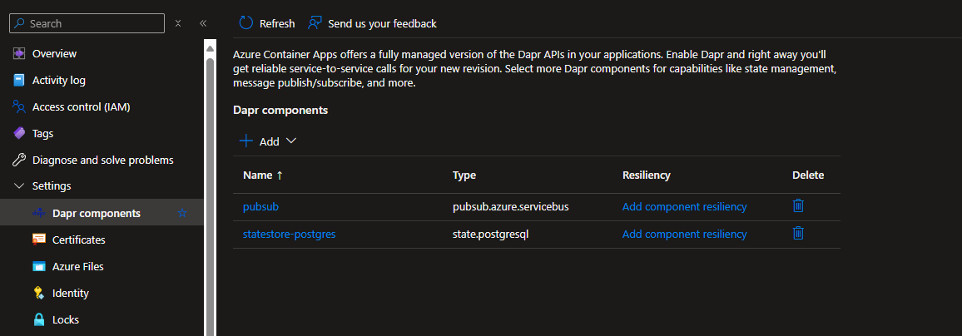Click the Refresh button label
Image resolution: width=962 pixels, height=336 pixels.
(x=277, y=23)
